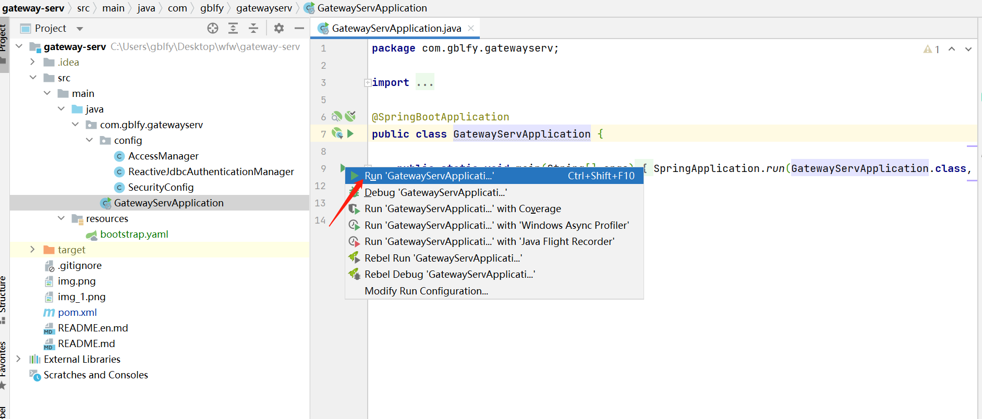Viewport: 982px width, 419px height.
Task: Choose Run with 'Java Flight Recorder'
Action: 494,241
